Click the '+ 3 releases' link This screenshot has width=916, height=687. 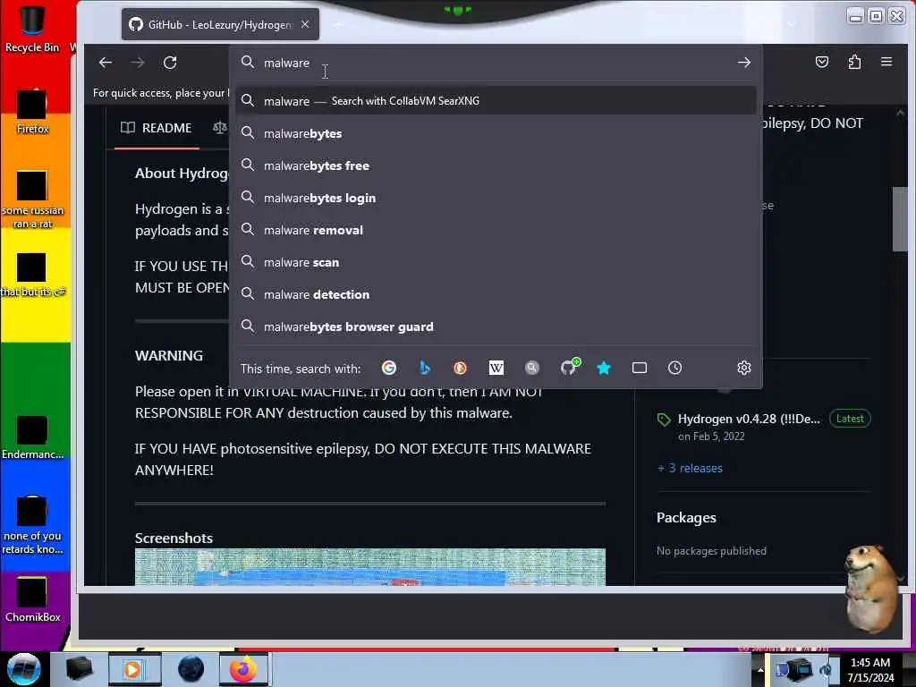pos(690,468)
